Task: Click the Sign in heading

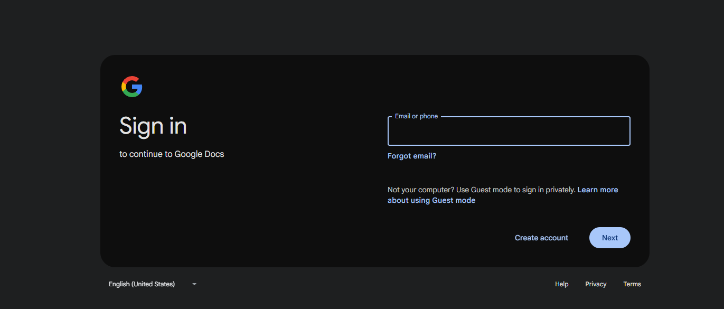Action: pos(153,126)
